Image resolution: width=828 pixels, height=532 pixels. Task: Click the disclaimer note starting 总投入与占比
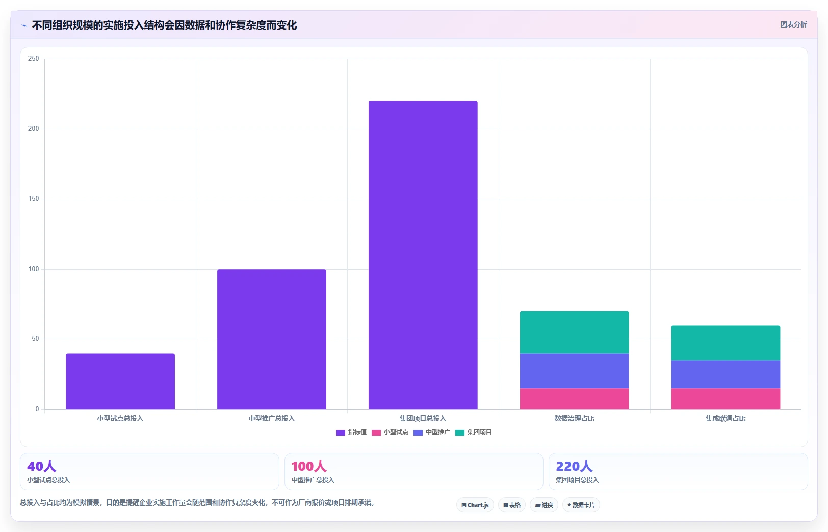[198, 502]
